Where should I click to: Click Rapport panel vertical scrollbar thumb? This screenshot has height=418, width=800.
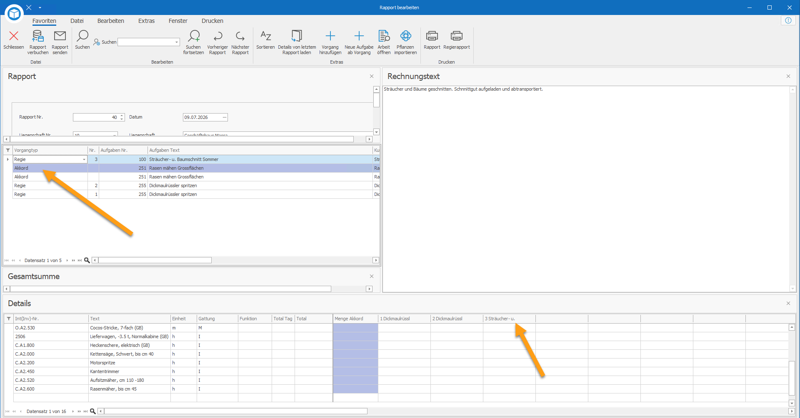click(x=376, y=100)
